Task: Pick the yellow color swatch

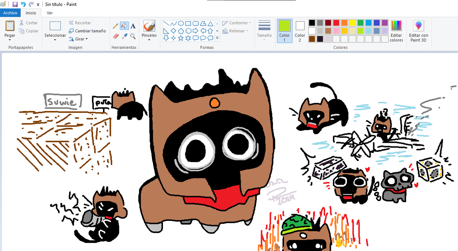Action: 352,23
